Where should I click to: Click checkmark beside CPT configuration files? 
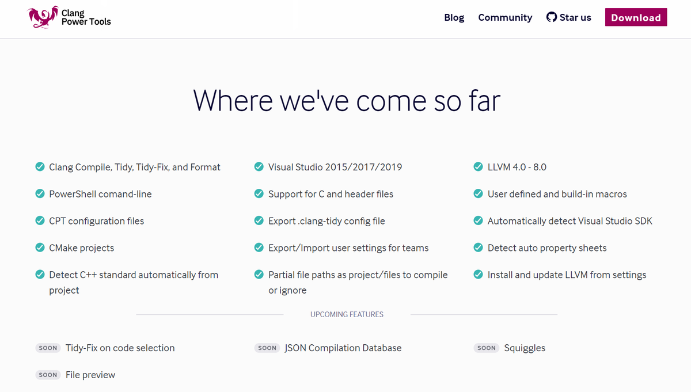[40, 221]
